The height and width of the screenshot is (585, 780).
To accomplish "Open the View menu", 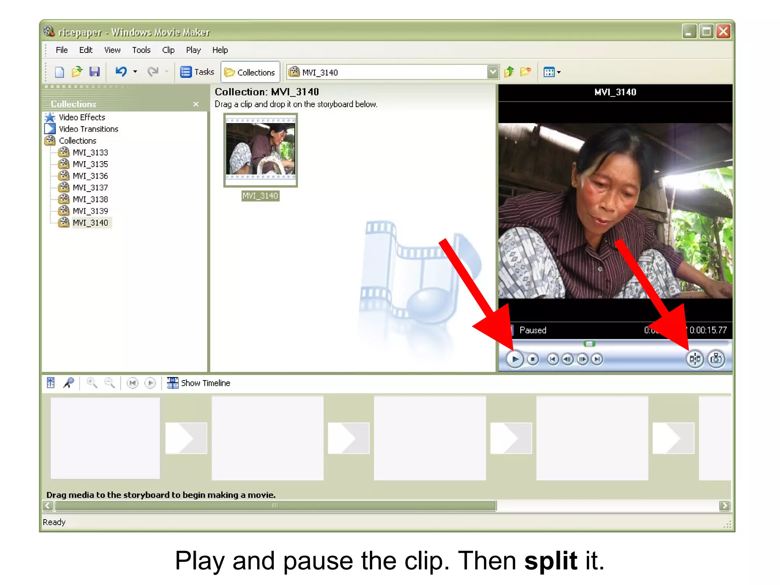I will click(x=112, y=50).
